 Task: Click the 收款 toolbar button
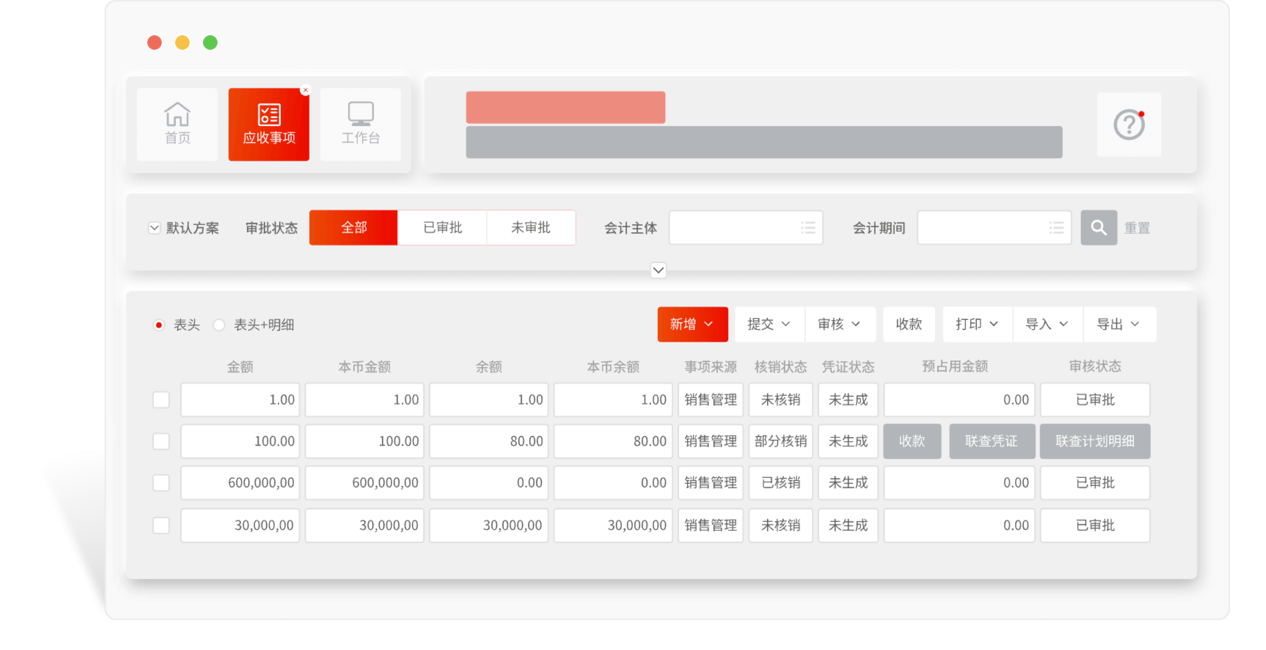(909, 324)
